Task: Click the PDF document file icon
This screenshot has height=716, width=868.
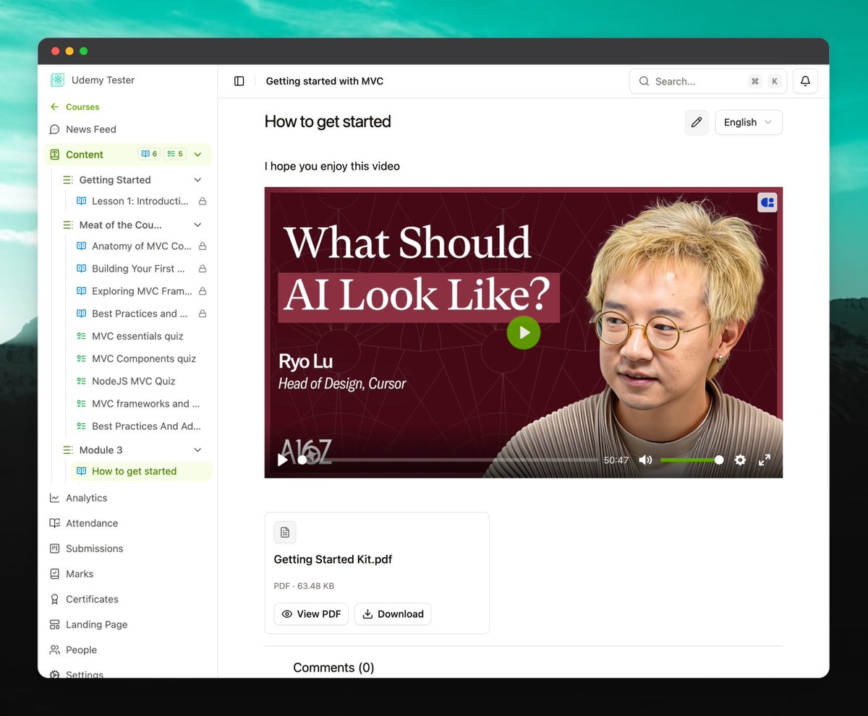Action: click(x=285, y=532)
